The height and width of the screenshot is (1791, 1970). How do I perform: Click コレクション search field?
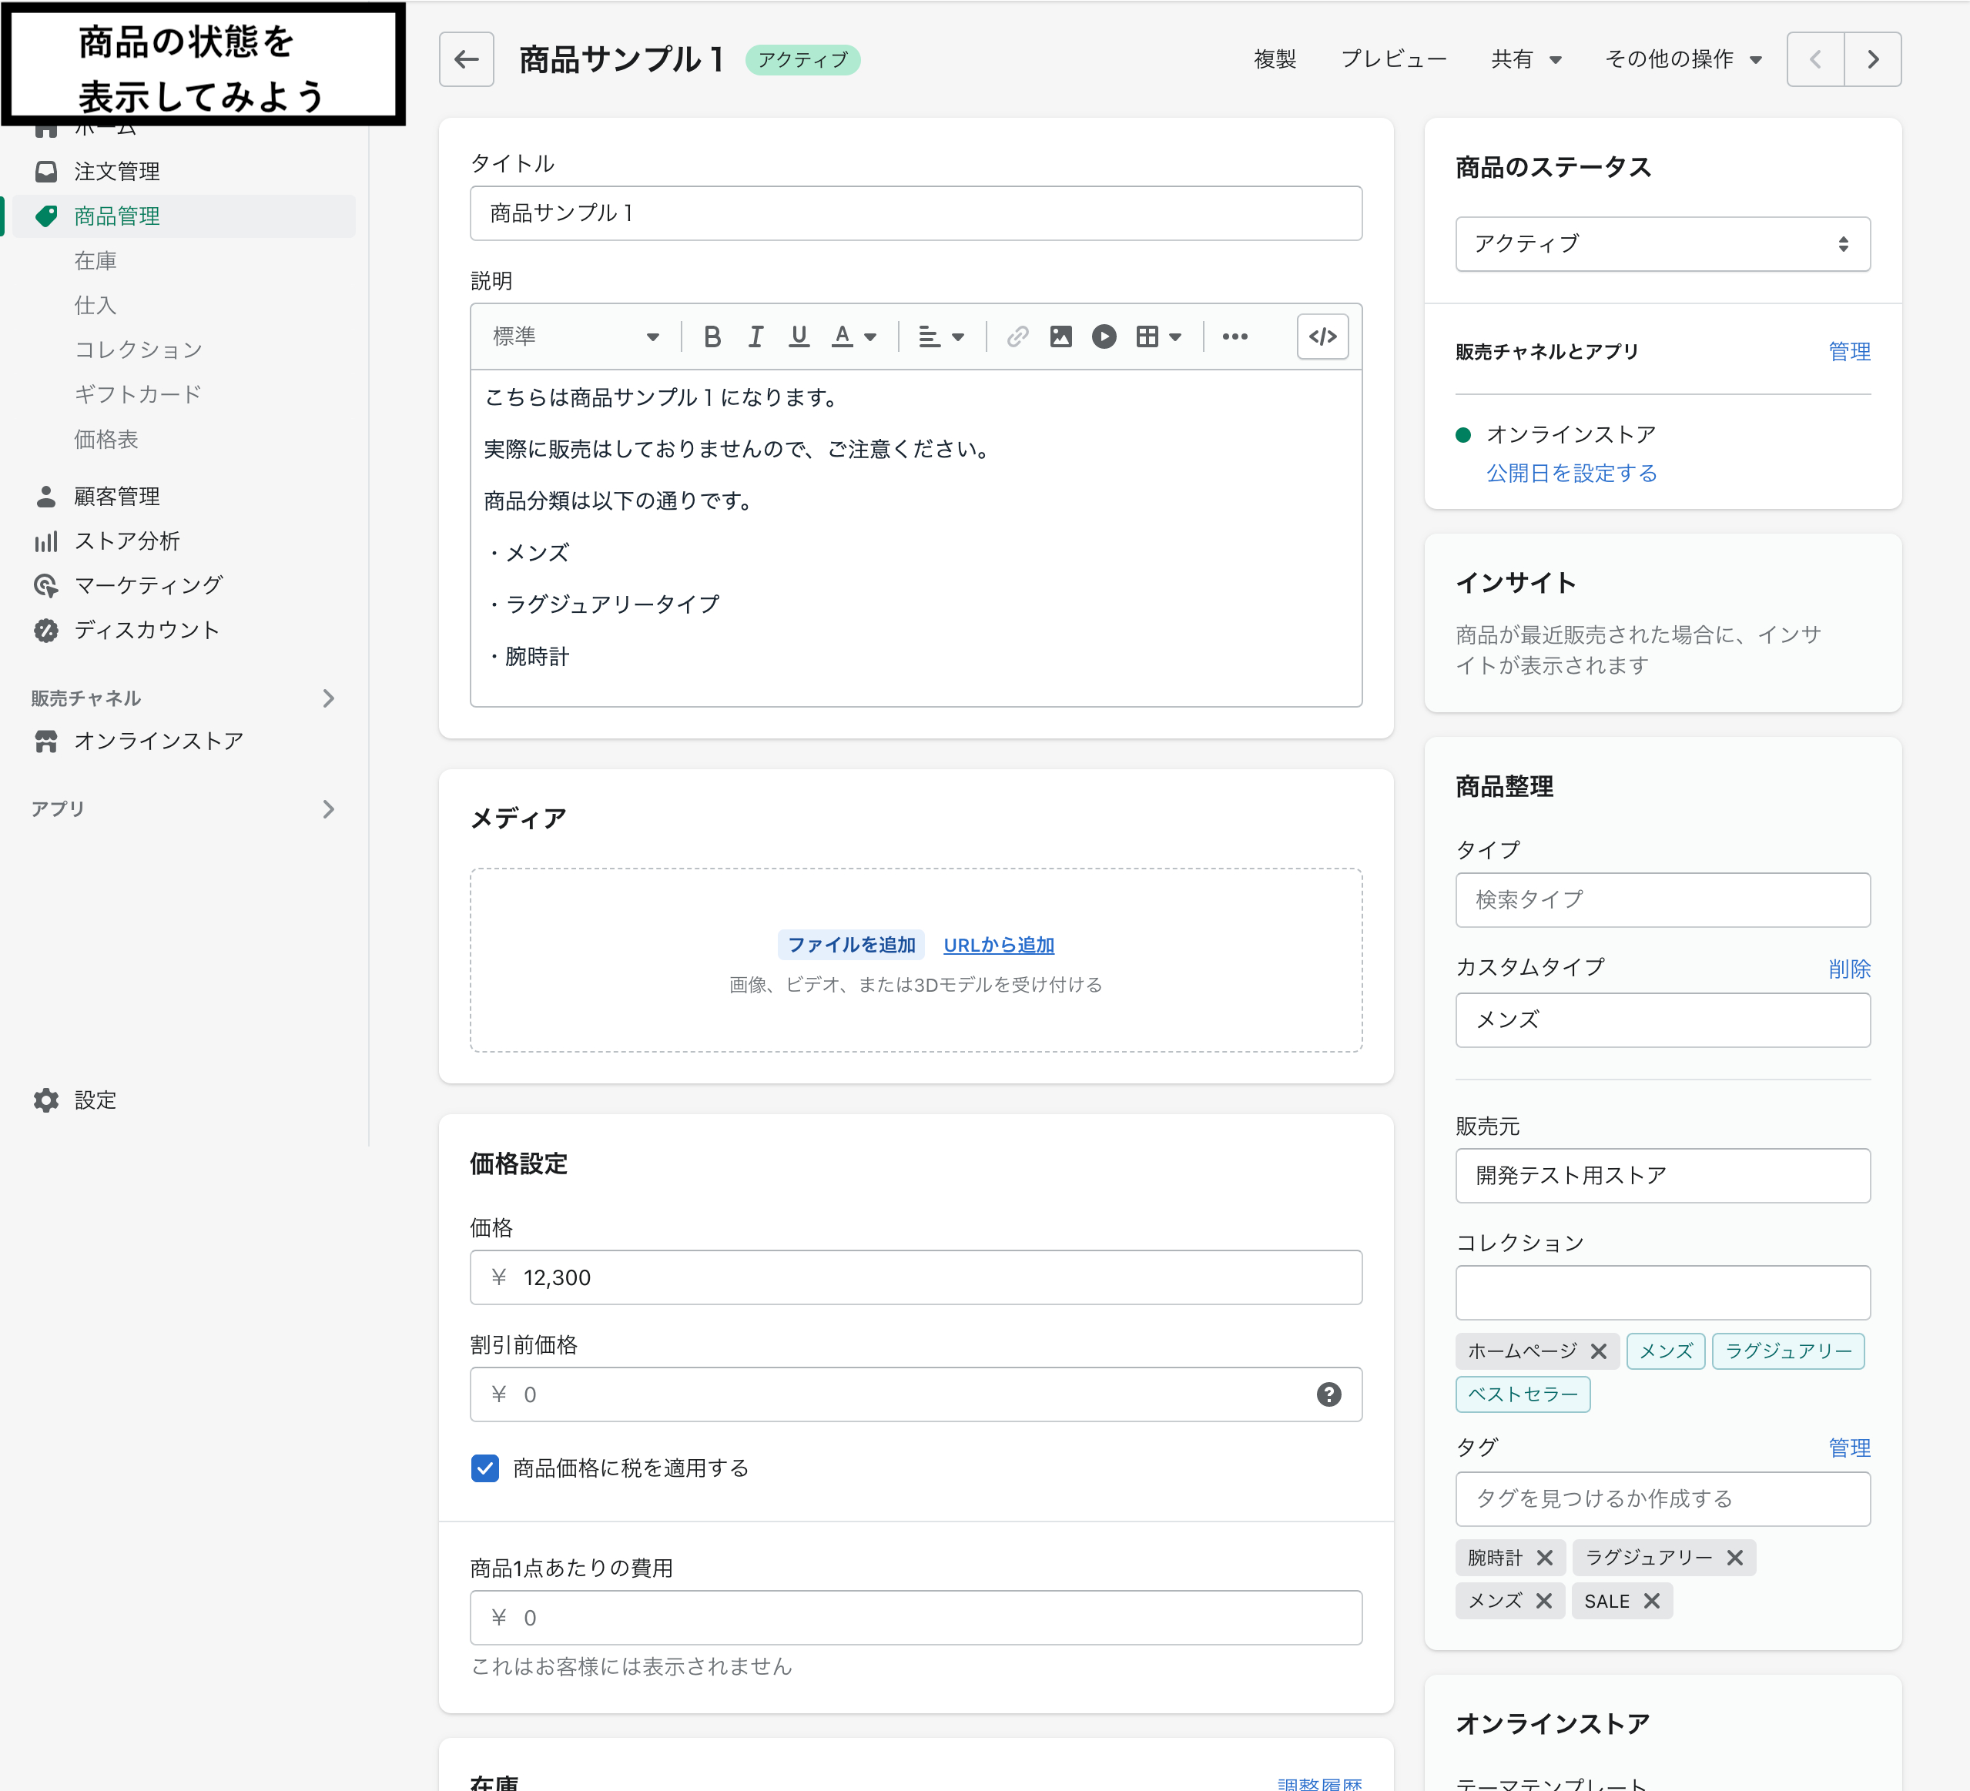[x=1662, y=1293]
